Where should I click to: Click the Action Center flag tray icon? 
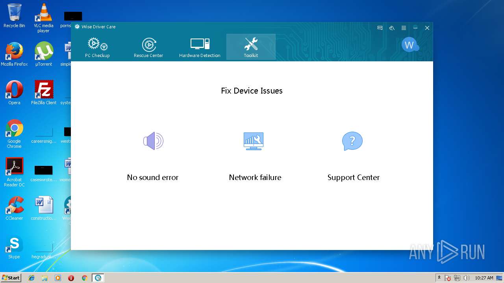tap(448, 278)
